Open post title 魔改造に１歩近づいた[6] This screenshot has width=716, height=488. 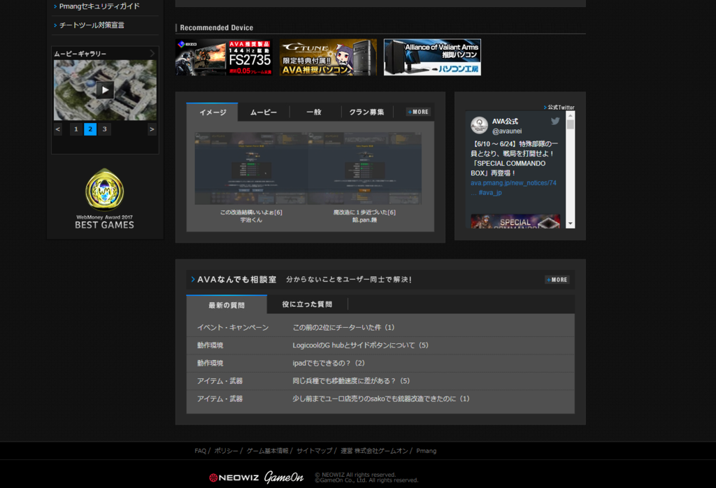[364, 213]
